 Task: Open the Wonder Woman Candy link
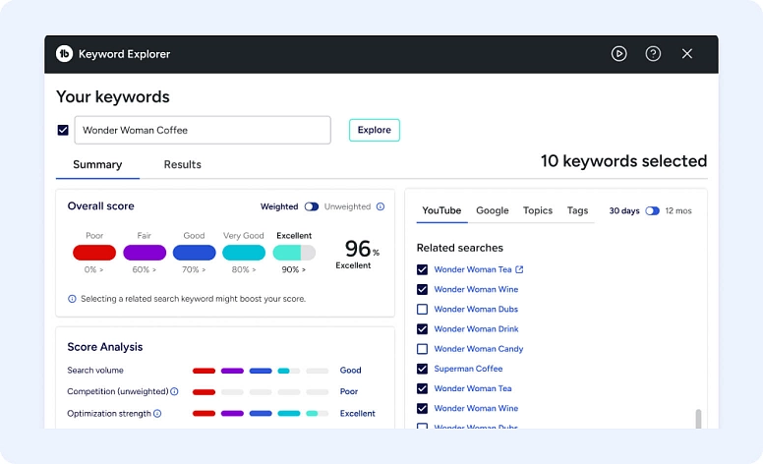pos(478,349)
